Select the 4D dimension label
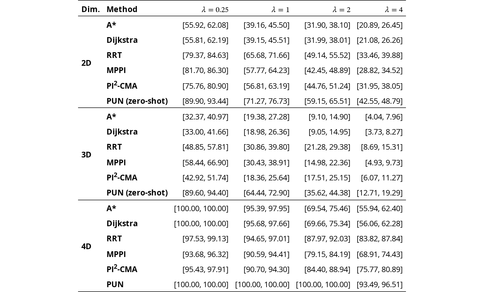The width and height of the screenshot is (484, 292). [x=86, y=246]
